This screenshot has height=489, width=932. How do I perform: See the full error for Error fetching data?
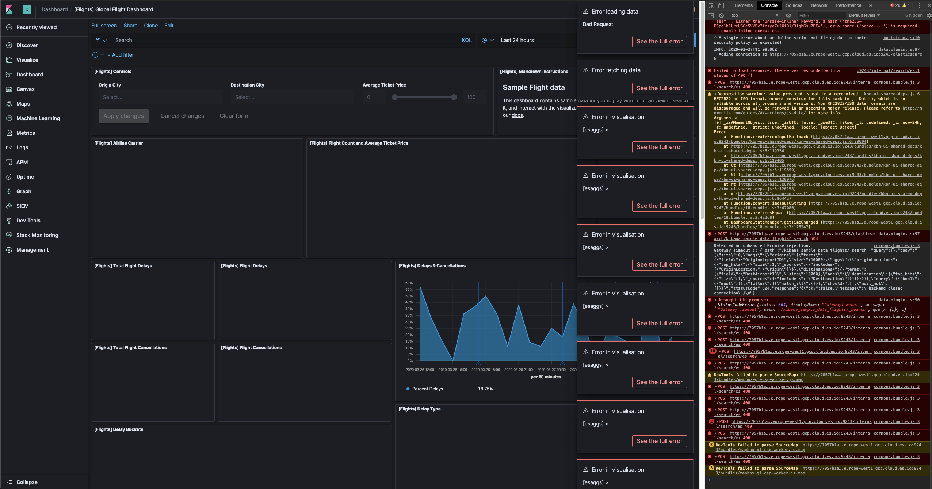click(660, 88)
